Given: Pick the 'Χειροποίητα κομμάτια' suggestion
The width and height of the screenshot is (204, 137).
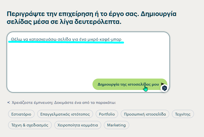Looking at the screenshot, I should pyautogui.click(x=78, y=125).
